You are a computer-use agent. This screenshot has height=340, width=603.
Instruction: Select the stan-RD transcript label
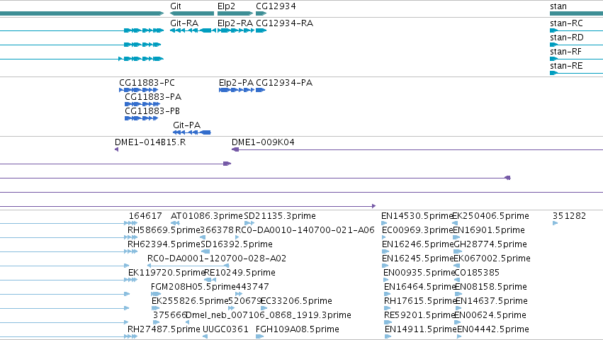[566, 38]
